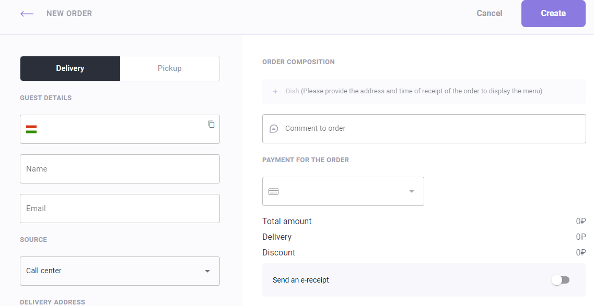Click the Comment to order text field
Image resolution: width=594 pixels, height=306 pixels.
coord(424,129)
